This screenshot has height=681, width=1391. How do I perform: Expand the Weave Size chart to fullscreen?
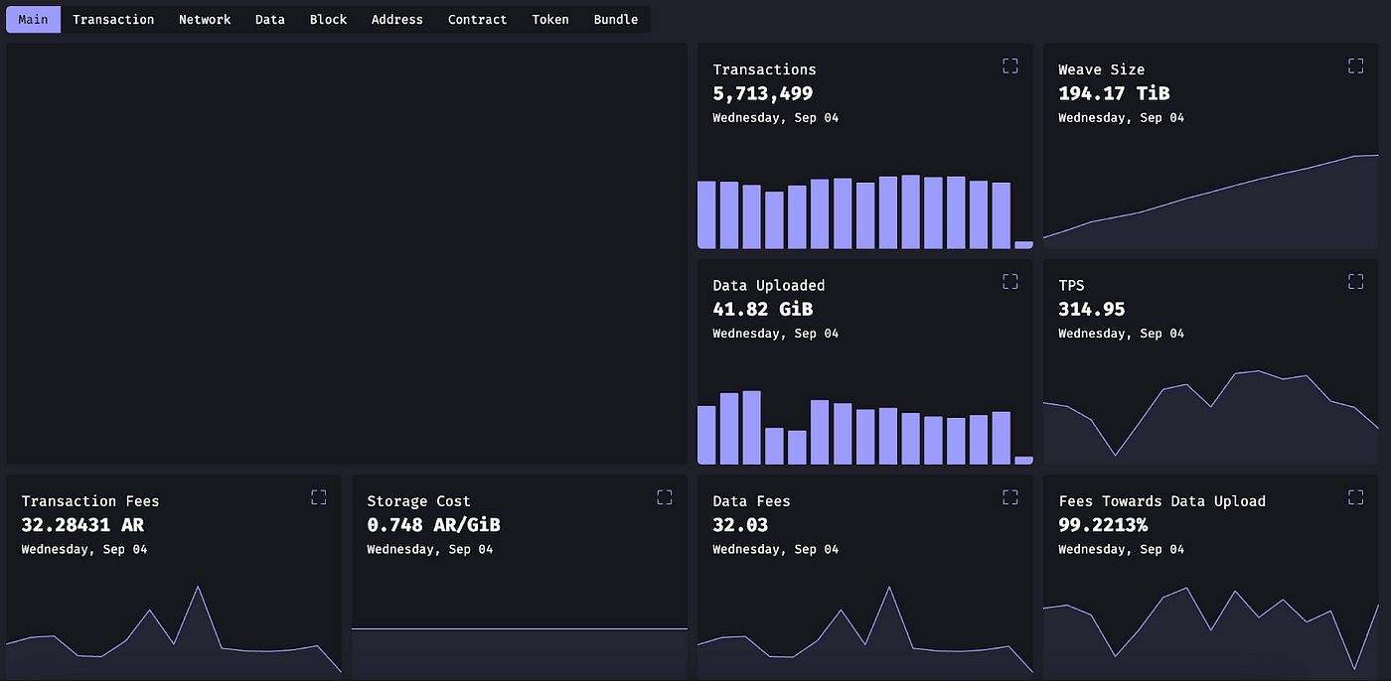[x=1355, y=66]
